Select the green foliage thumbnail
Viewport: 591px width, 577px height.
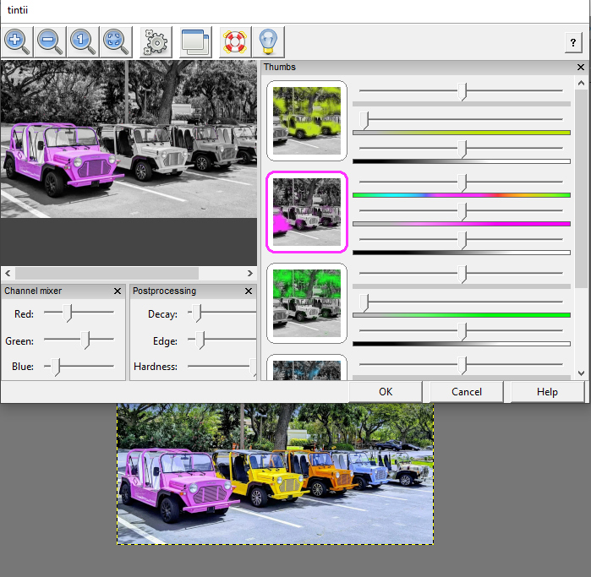coord(306,303)
